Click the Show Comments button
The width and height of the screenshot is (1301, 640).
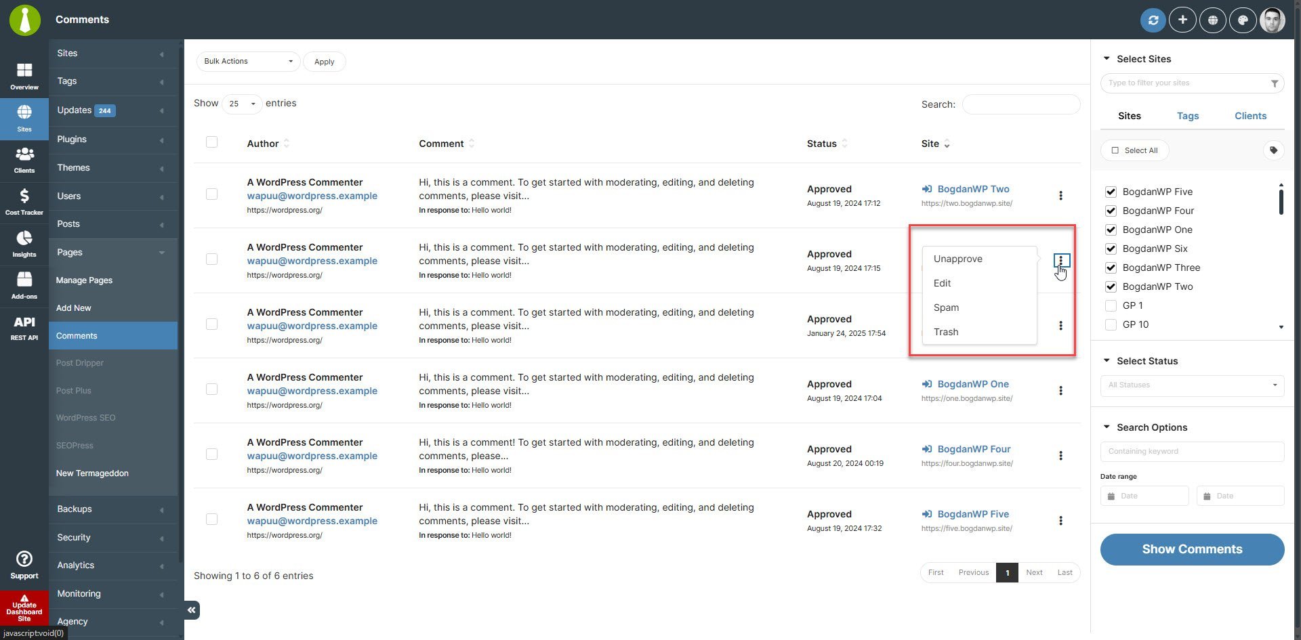coord(1192,549)
